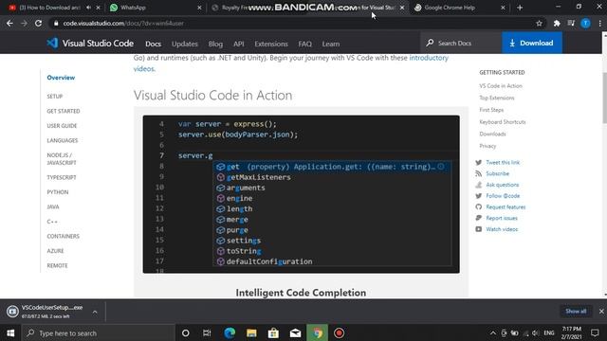Screen dimensions: 607x341
Task: Click the Watch videos YouTube icon
Action: click(478, 229)
